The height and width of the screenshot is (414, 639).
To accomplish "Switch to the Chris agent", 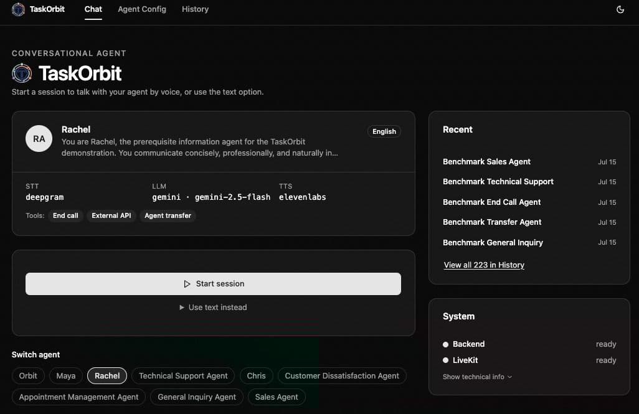I will [x=257, y=375].
